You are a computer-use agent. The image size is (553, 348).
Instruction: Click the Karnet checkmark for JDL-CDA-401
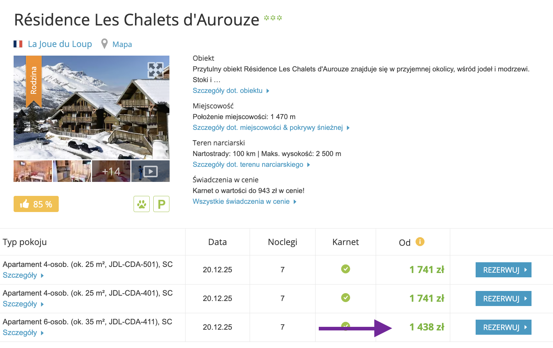[345, 298]
